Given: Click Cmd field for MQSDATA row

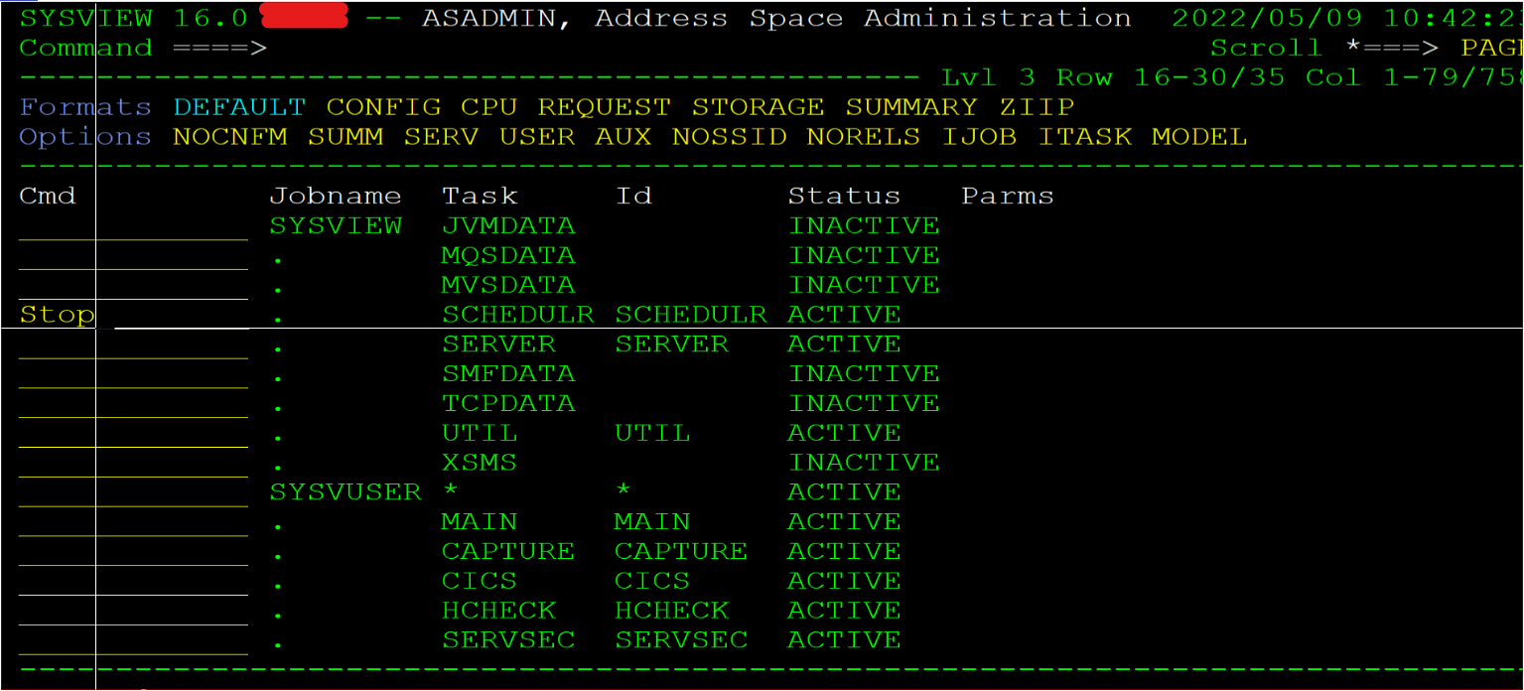Looking at the screenshot, I should point(133,256).
